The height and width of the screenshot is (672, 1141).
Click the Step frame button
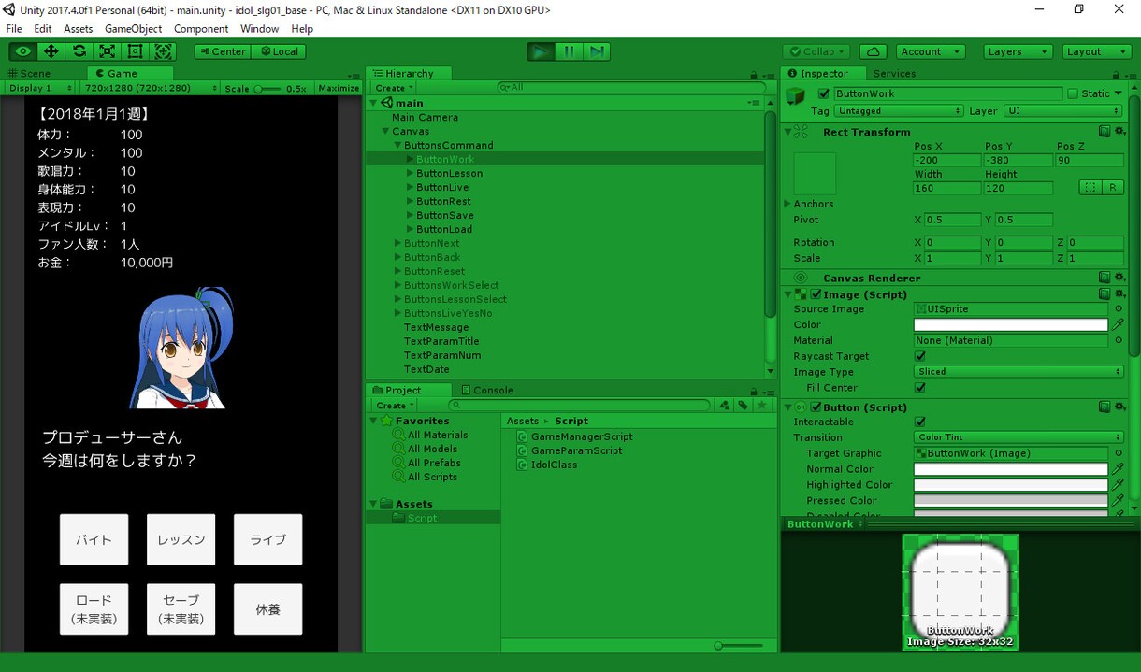[597, 51]
